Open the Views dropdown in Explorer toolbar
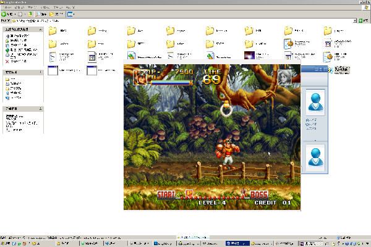371x247 pixels. [70, 14]
